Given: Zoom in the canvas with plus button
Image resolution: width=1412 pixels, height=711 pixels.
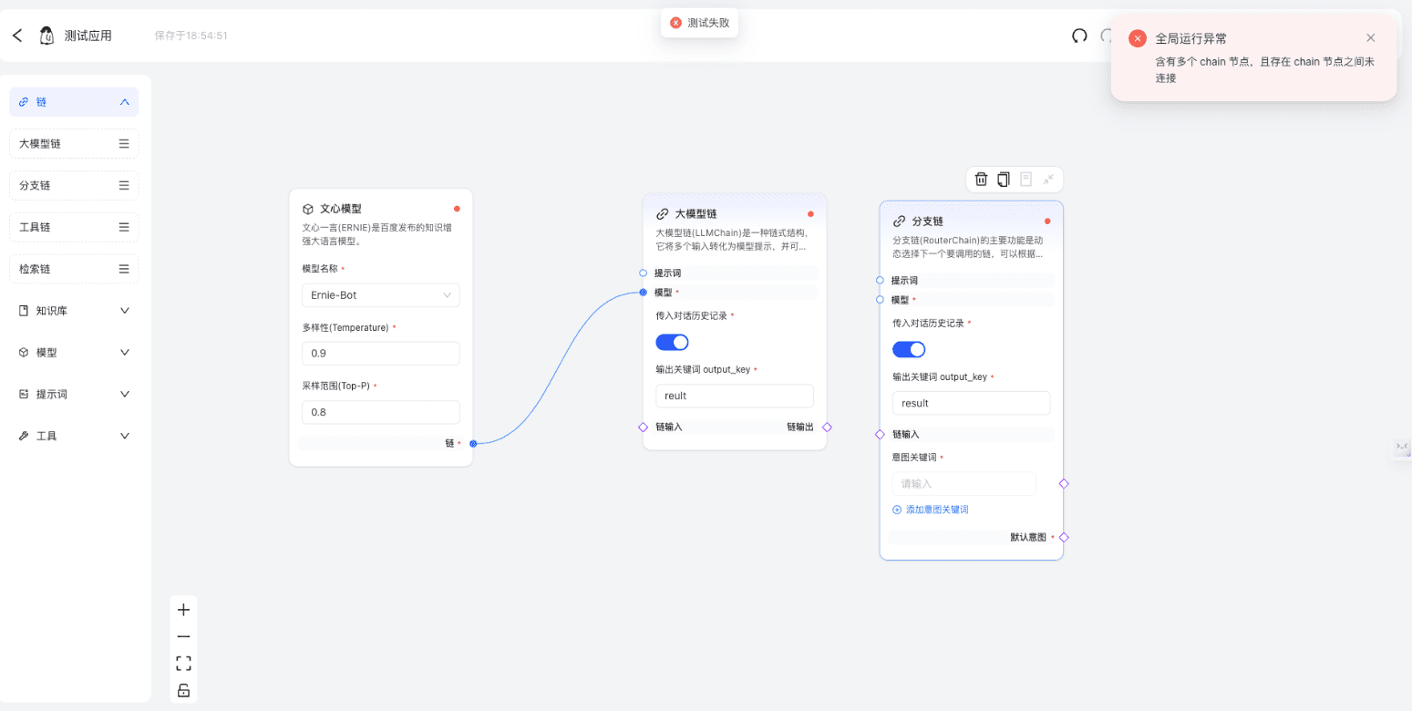Looking at the screenshot, I should click(183, 610).
